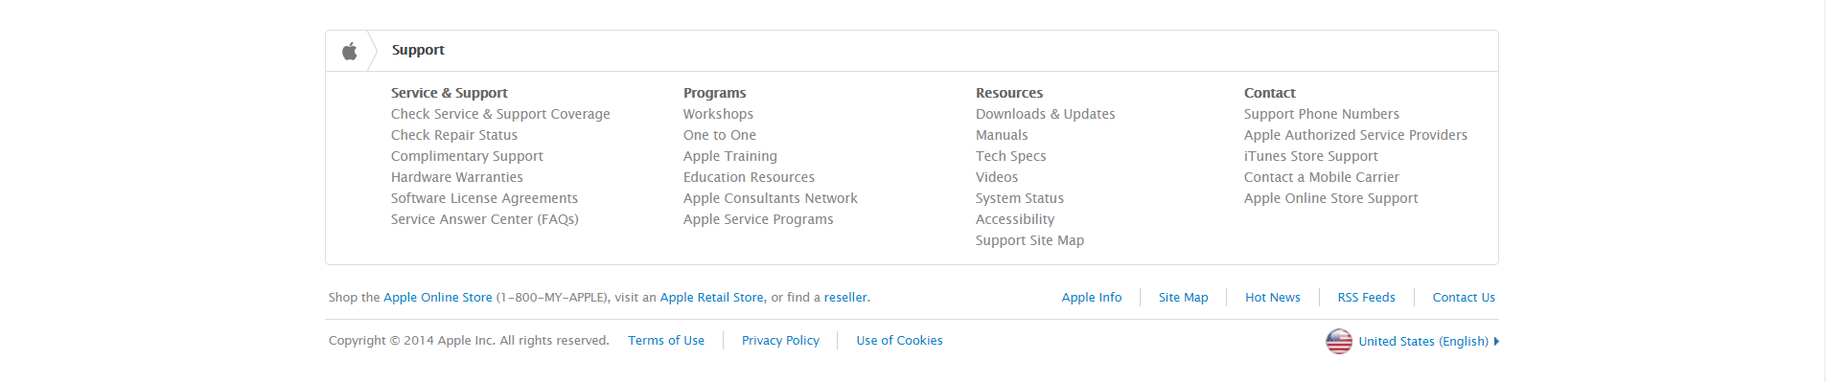Open the Workshops program link
Screen dimensions: 1826x382
(x=718, y=114)
